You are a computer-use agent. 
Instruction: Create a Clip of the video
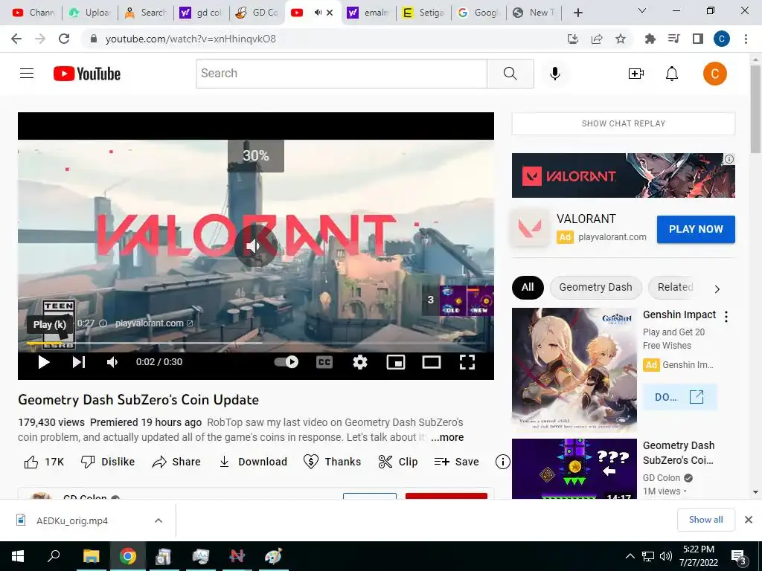398,462
